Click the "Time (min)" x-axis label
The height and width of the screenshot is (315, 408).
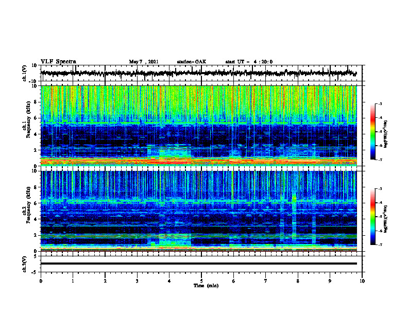click(206, 286)
